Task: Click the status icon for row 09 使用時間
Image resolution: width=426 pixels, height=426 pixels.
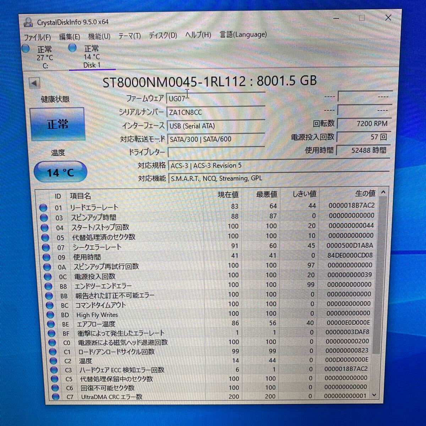Action: 47,258
